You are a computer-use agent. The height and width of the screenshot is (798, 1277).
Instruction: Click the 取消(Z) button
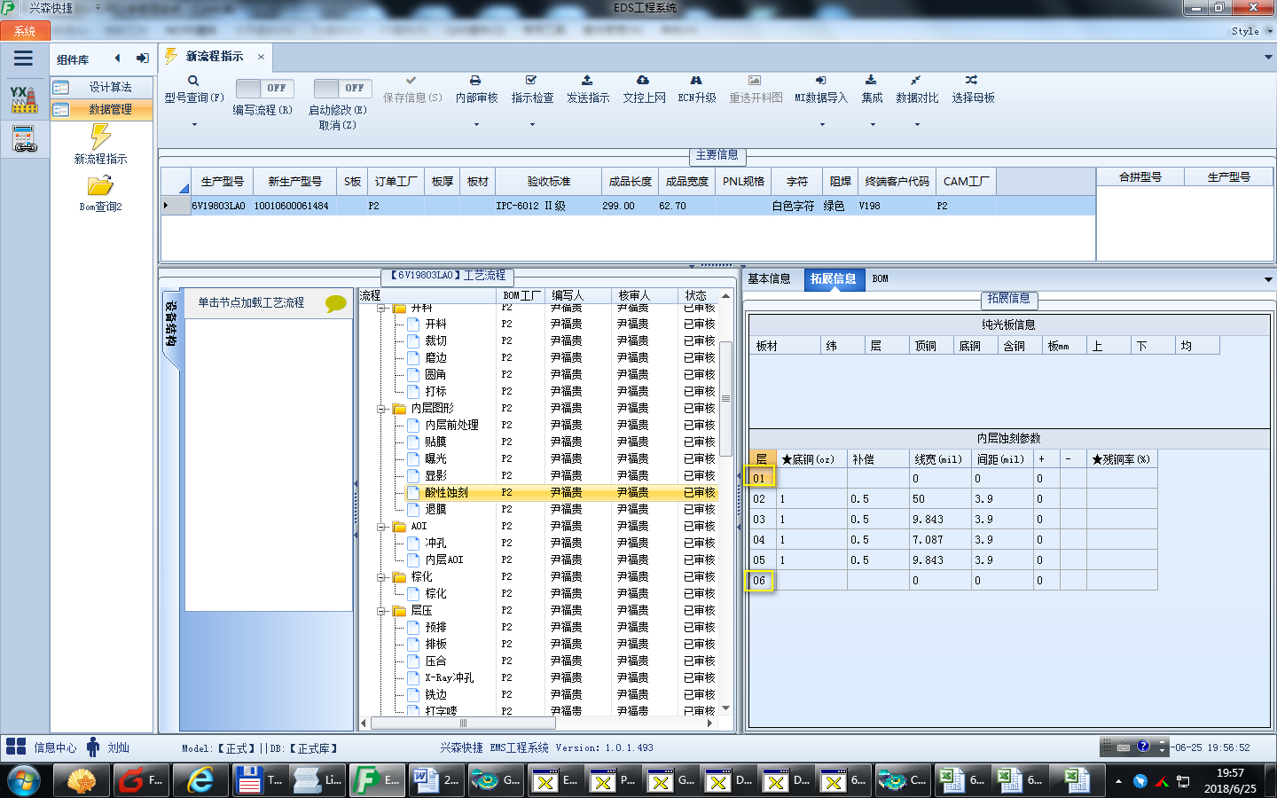pyautogui.click(x=337, y=125)
